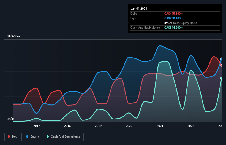Click the 2020 x-axis label
This screenshot has width=226, height=145.
pos(129,126)
